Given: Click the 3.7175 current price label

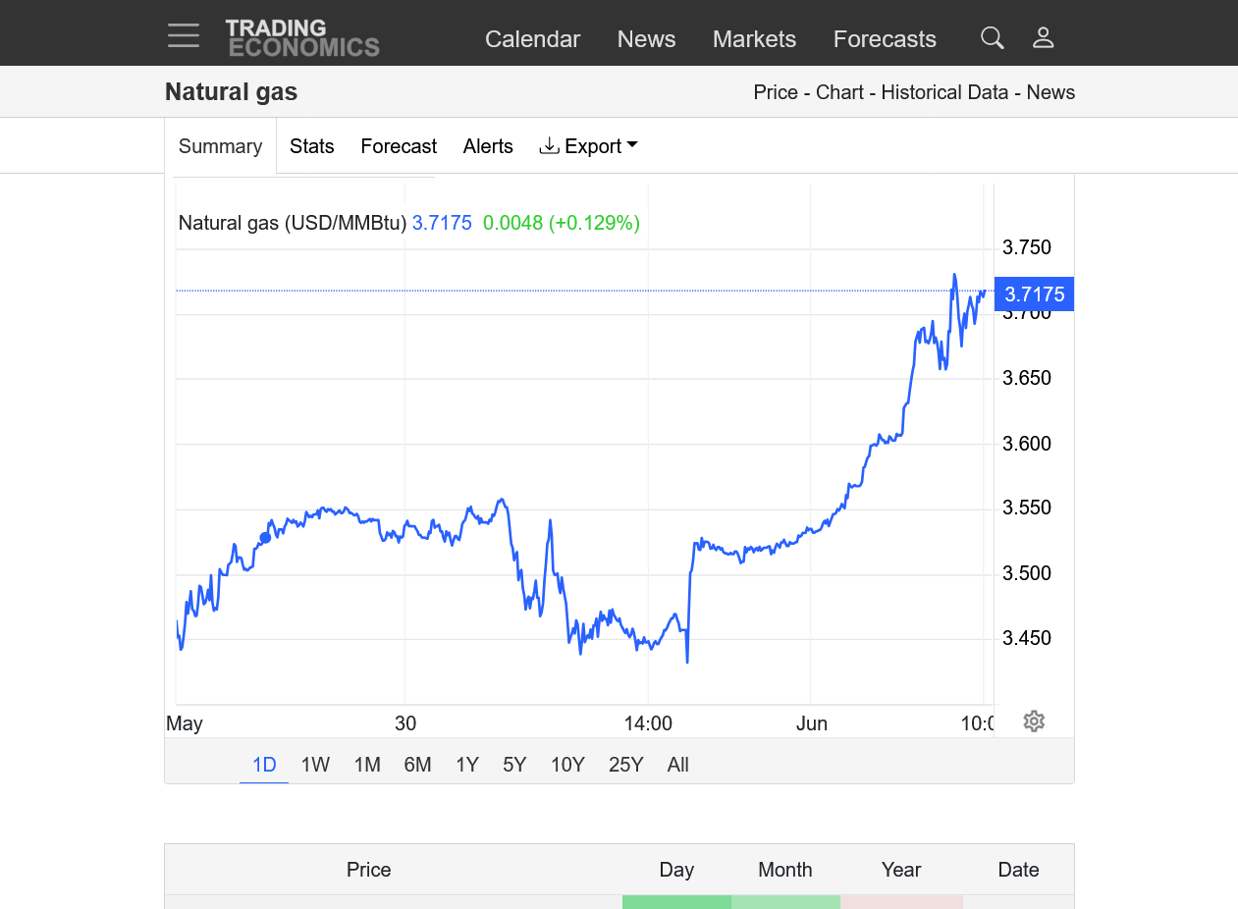Looking at the screenshot, I should [x=1034, y=294].
